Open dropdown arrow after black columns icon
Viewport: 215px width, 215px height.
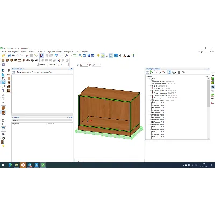point(185,72)
